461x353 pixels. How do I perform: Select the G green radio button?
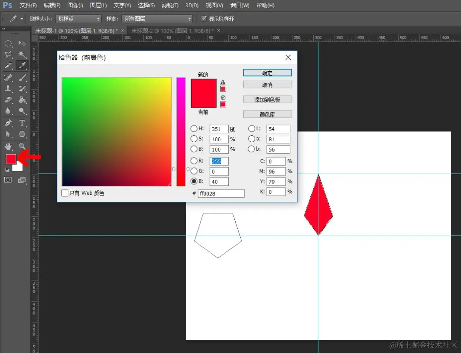point(194,171)
